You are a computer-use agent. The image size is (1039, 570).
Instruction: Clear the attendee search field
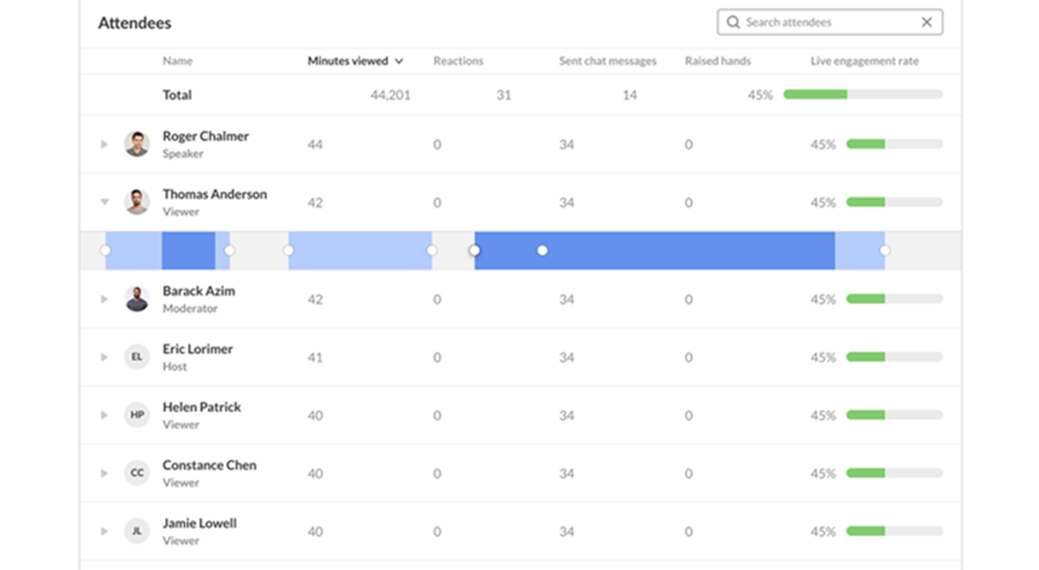pos(927,23)
